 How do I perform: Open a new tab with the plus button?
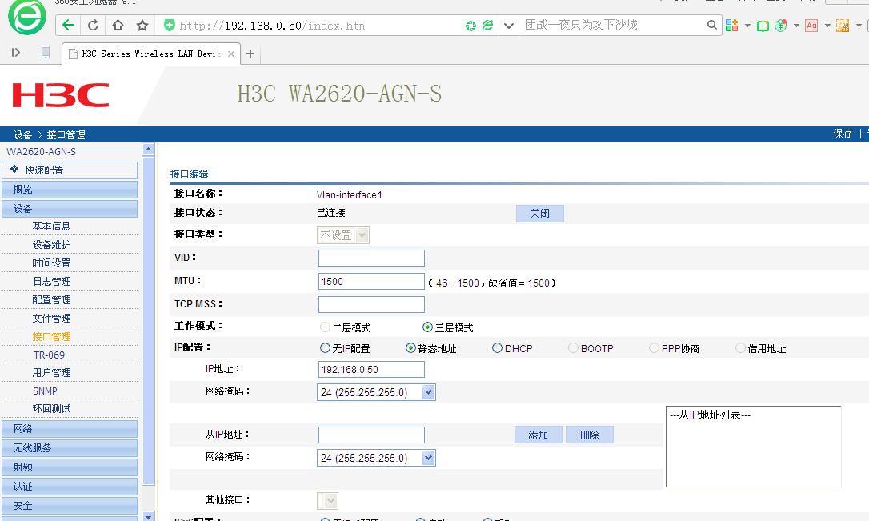(250, 54)
